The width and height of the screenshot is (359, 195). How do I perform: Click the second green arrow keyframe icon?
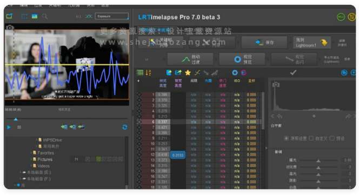(x=73, y=127)
